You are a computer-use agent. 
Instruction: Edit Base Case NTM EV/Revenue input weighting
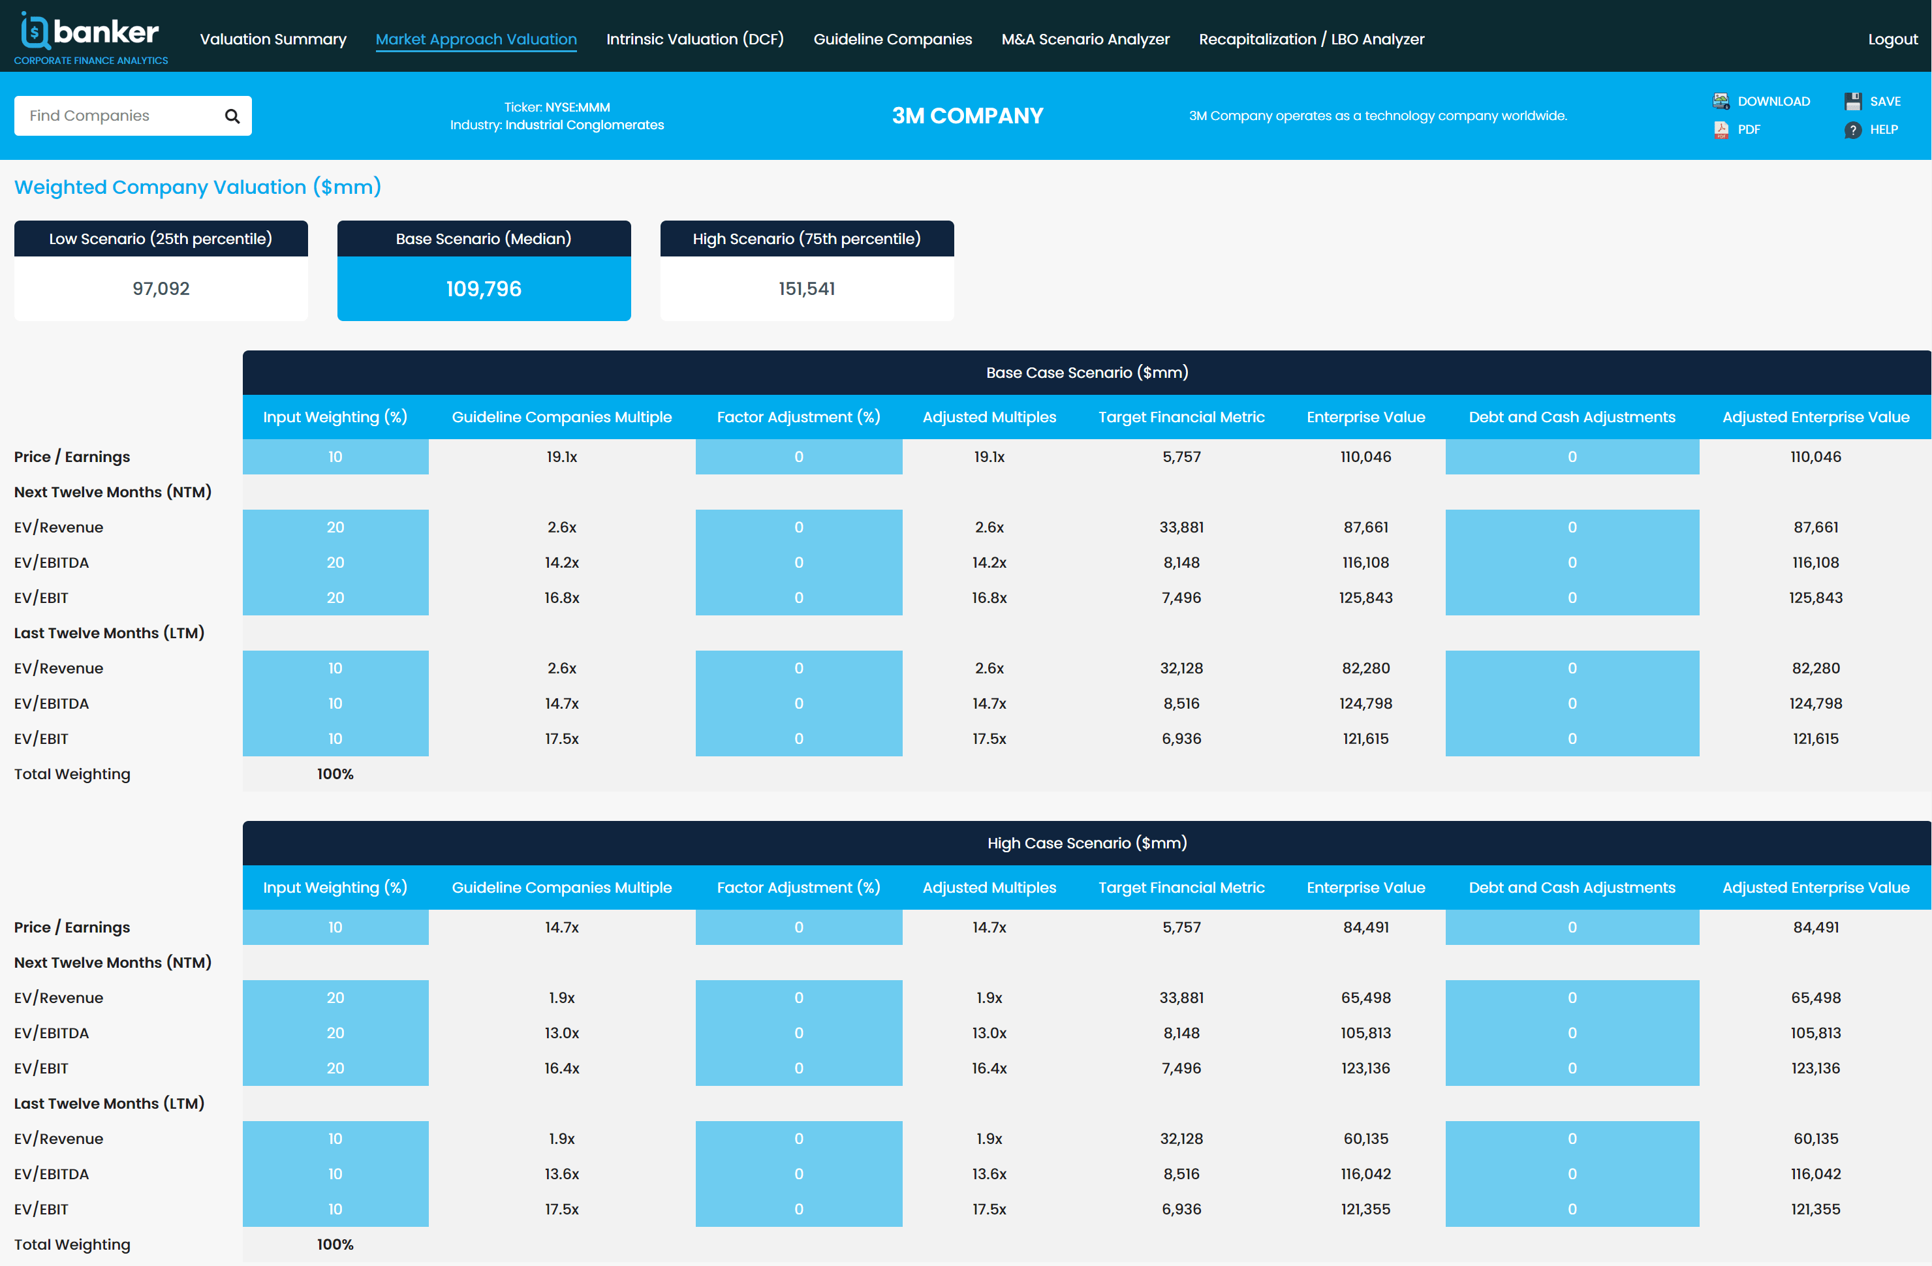pyautogui.click(x=335, y=527)
